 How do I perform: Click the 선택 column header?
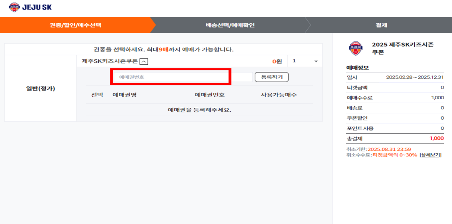tap(97, 95)
